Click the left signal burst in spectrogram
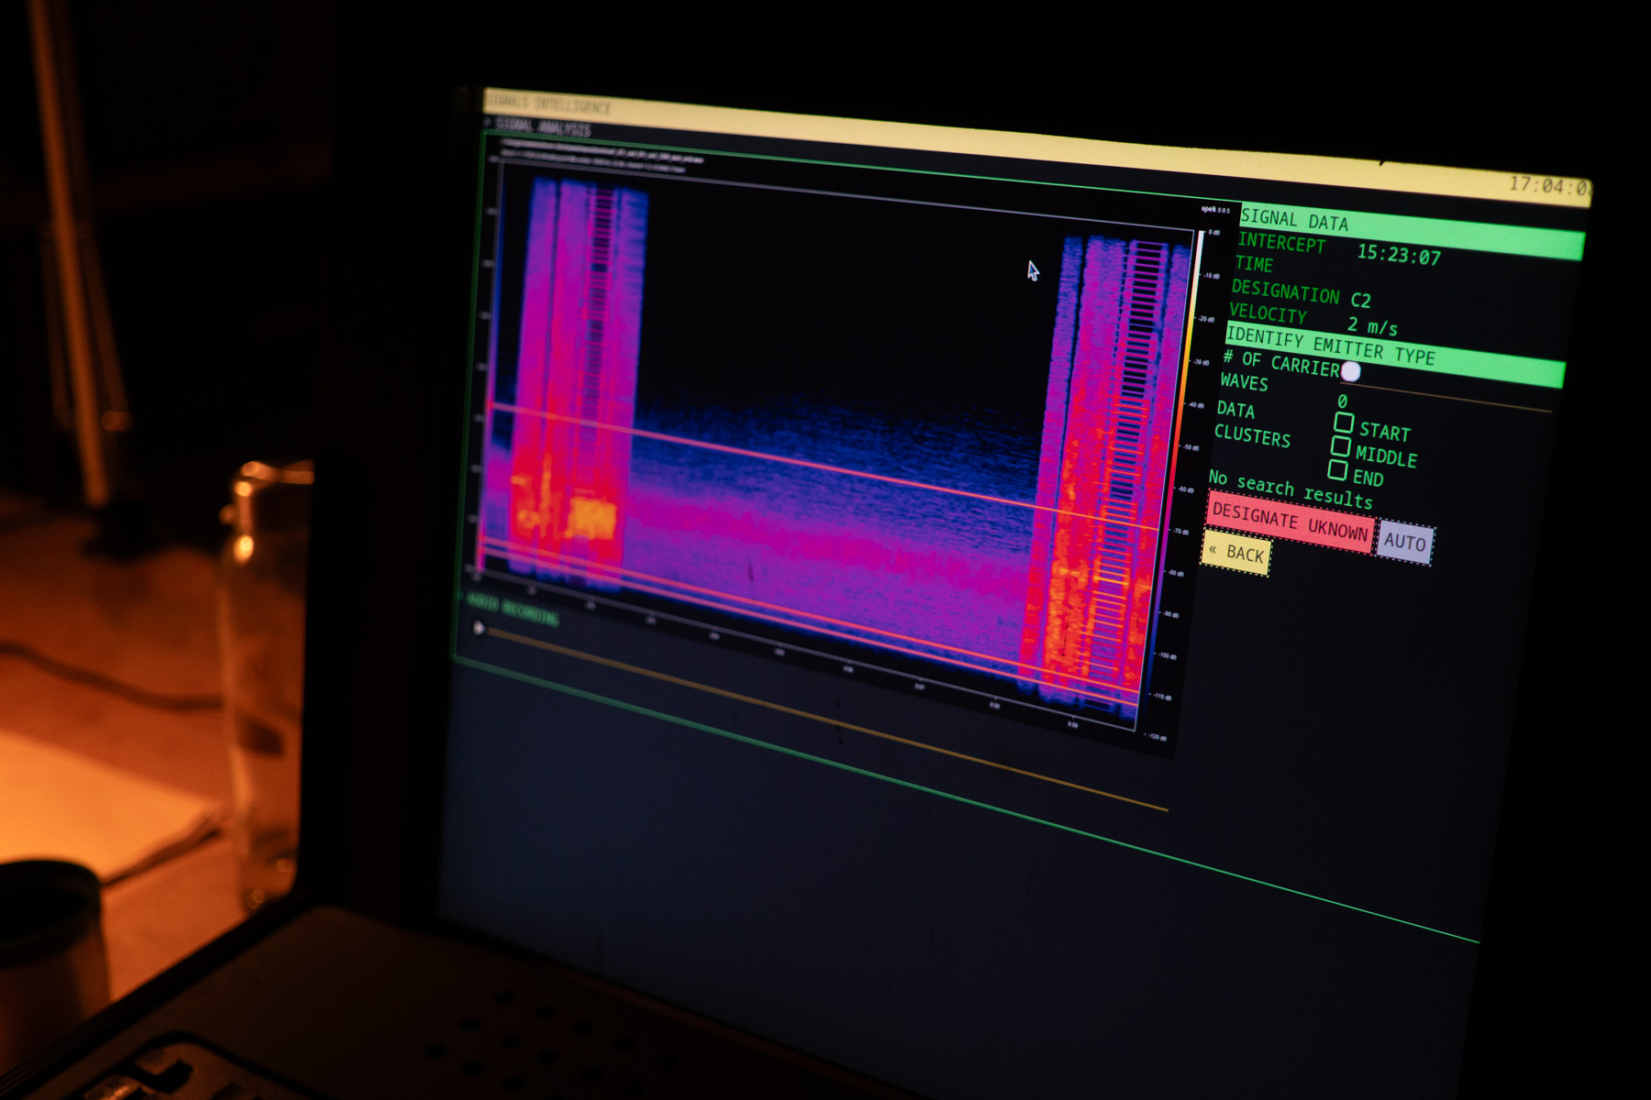Viewport: 1651px width, 1100px height. click(x=578, y=376)
